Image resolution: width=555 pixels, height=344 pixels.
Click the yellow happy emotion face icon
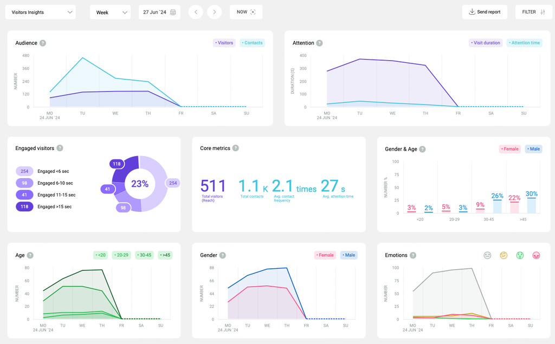pyautogui.click(x=504, y=255)
